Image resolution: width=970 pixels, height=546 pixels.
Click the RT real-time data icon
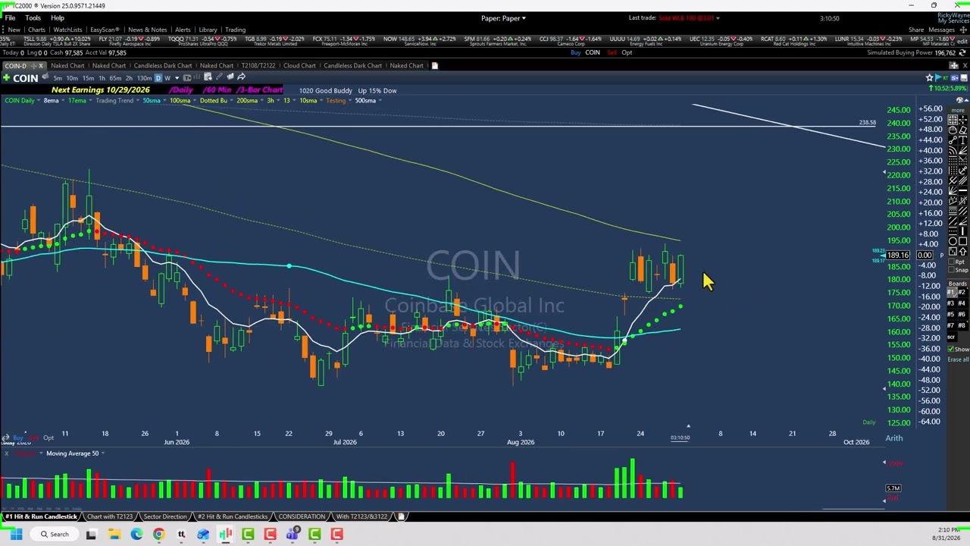tap(946, 77)
